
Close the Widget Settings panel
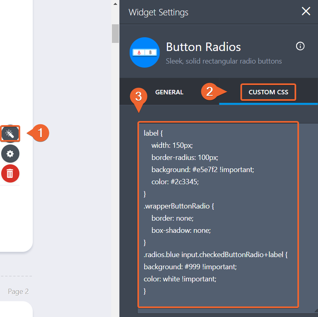306,11
